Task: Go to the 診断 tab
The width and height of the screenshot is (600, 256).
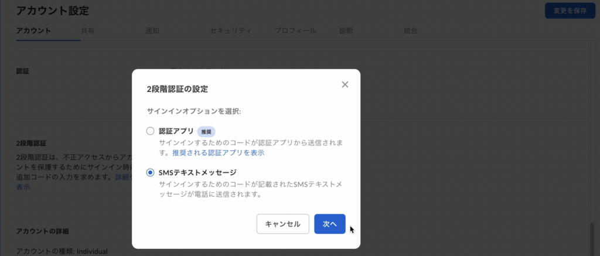Action: click(346, 31)
